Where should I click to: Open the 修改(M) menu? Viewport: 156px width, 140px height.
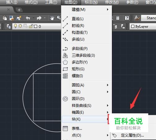(x=112, y=2)
